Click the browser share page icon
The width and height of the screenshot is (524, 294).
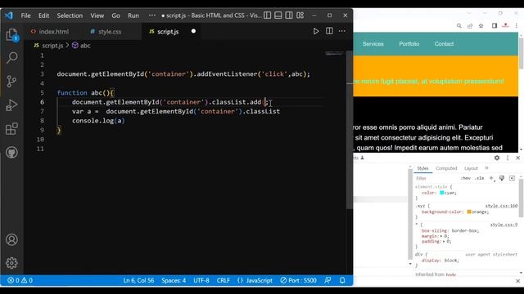click(x=470, y=25)
